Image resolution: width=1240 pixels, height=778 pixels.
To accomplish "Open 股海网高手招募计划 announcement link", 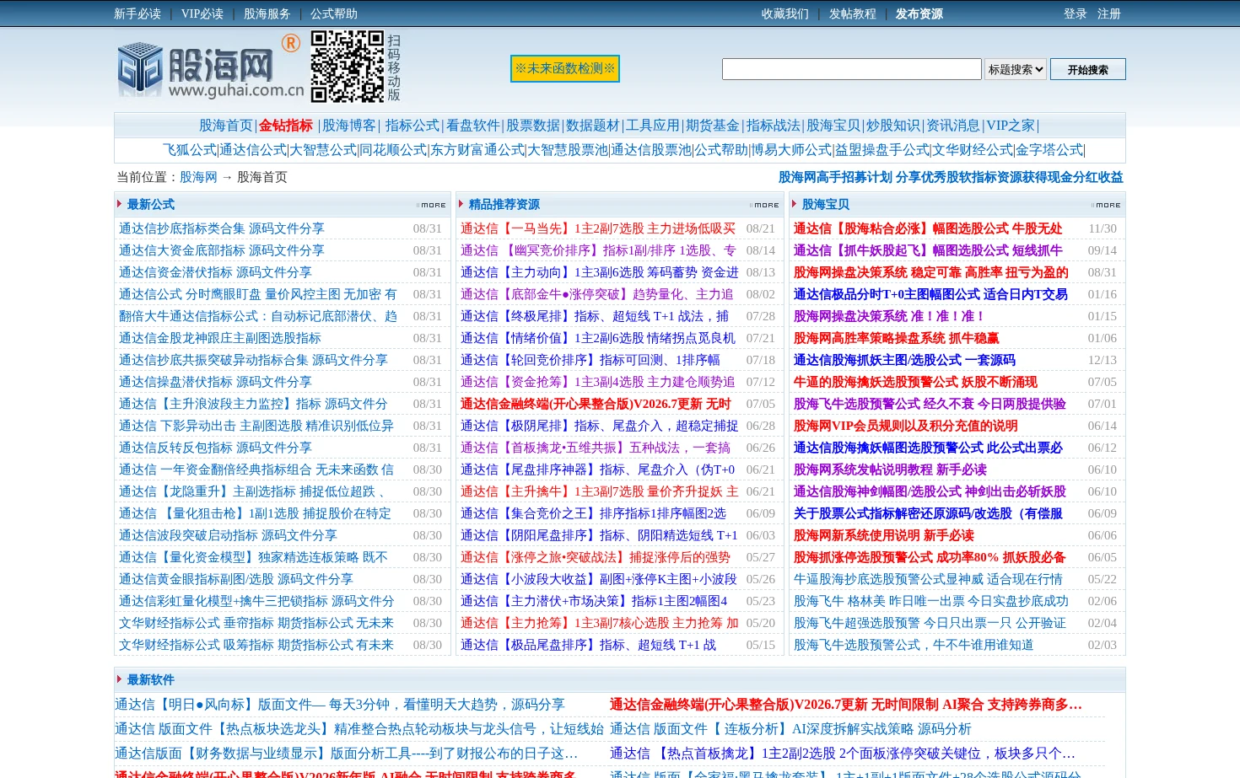I will point(951,177).
